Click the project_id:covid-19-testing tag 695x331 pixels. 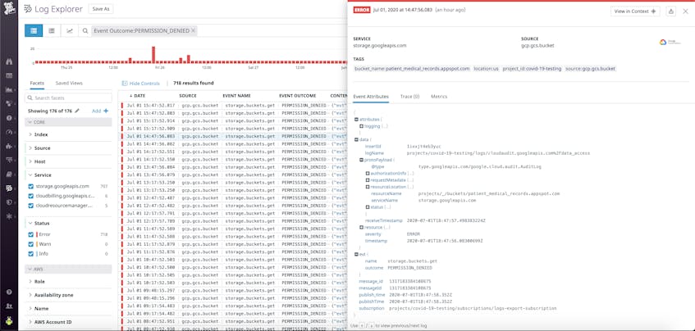pyautogui.click(x=532, y=69)
